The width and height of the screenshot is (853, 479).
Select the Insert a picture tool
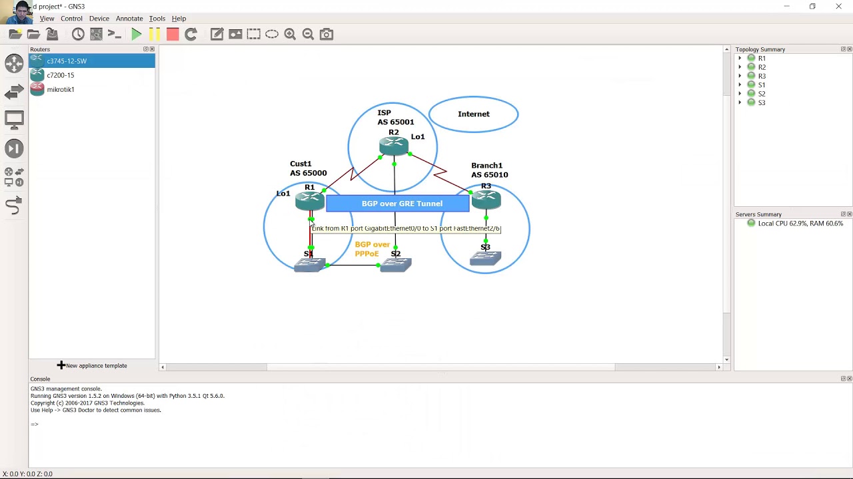click(235, 34)
